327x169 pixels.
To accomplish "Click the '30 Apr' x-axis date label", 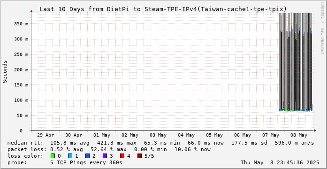I will 74,135.
